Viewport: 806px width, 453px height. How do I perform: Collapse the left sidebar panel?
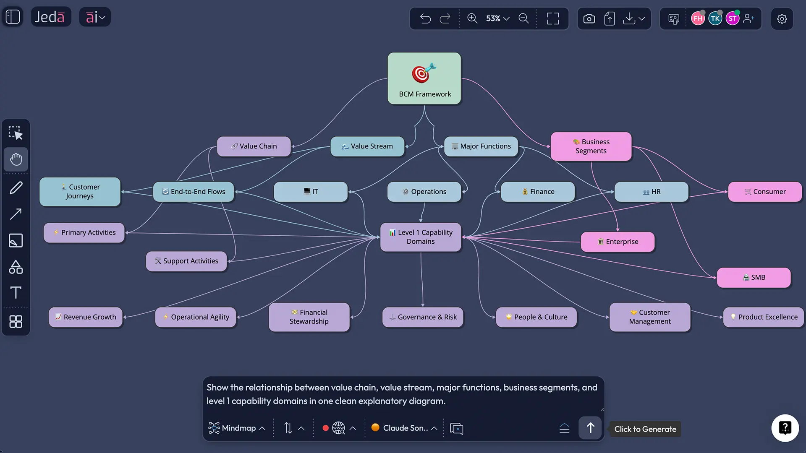tap(13, 17)
